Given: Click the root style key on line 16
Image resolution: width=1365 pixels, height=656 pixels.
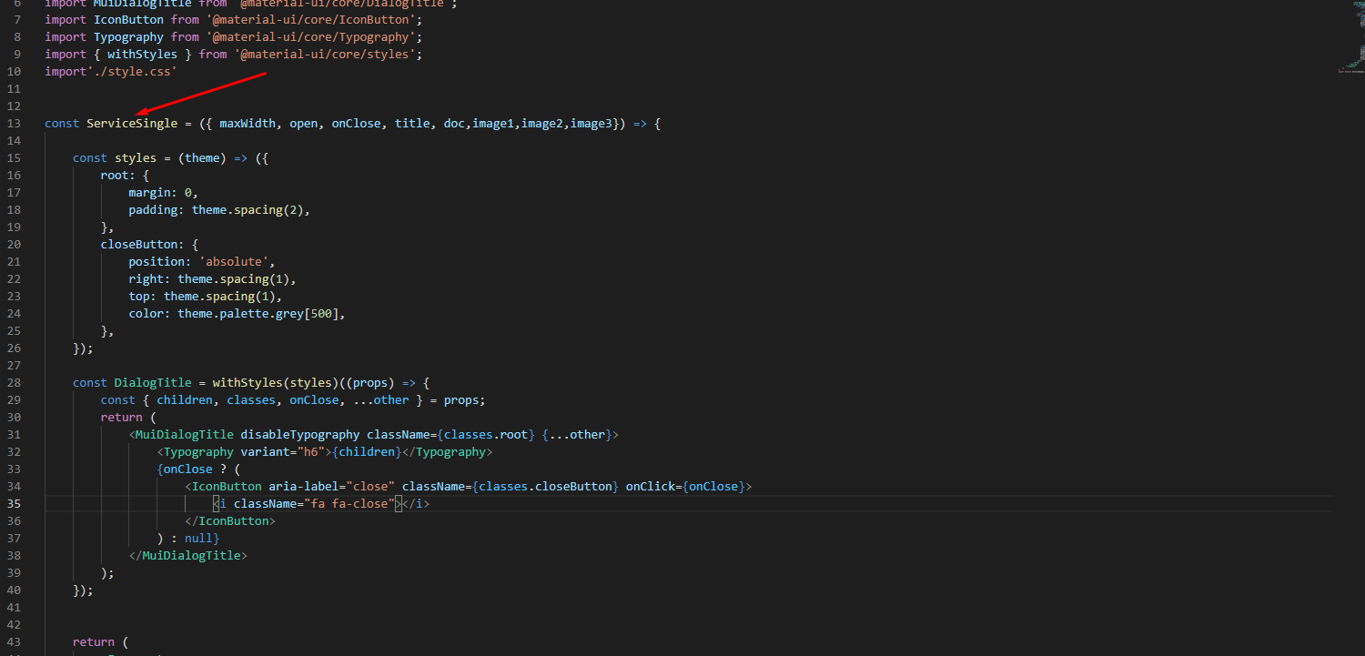Looking at the screenshot, I should (115, 176).
